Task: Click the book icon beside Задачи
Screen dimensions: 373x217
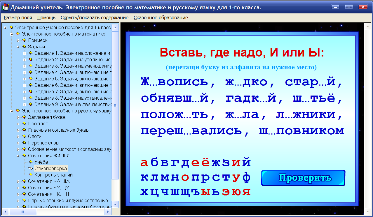Action: pos(24,47)
